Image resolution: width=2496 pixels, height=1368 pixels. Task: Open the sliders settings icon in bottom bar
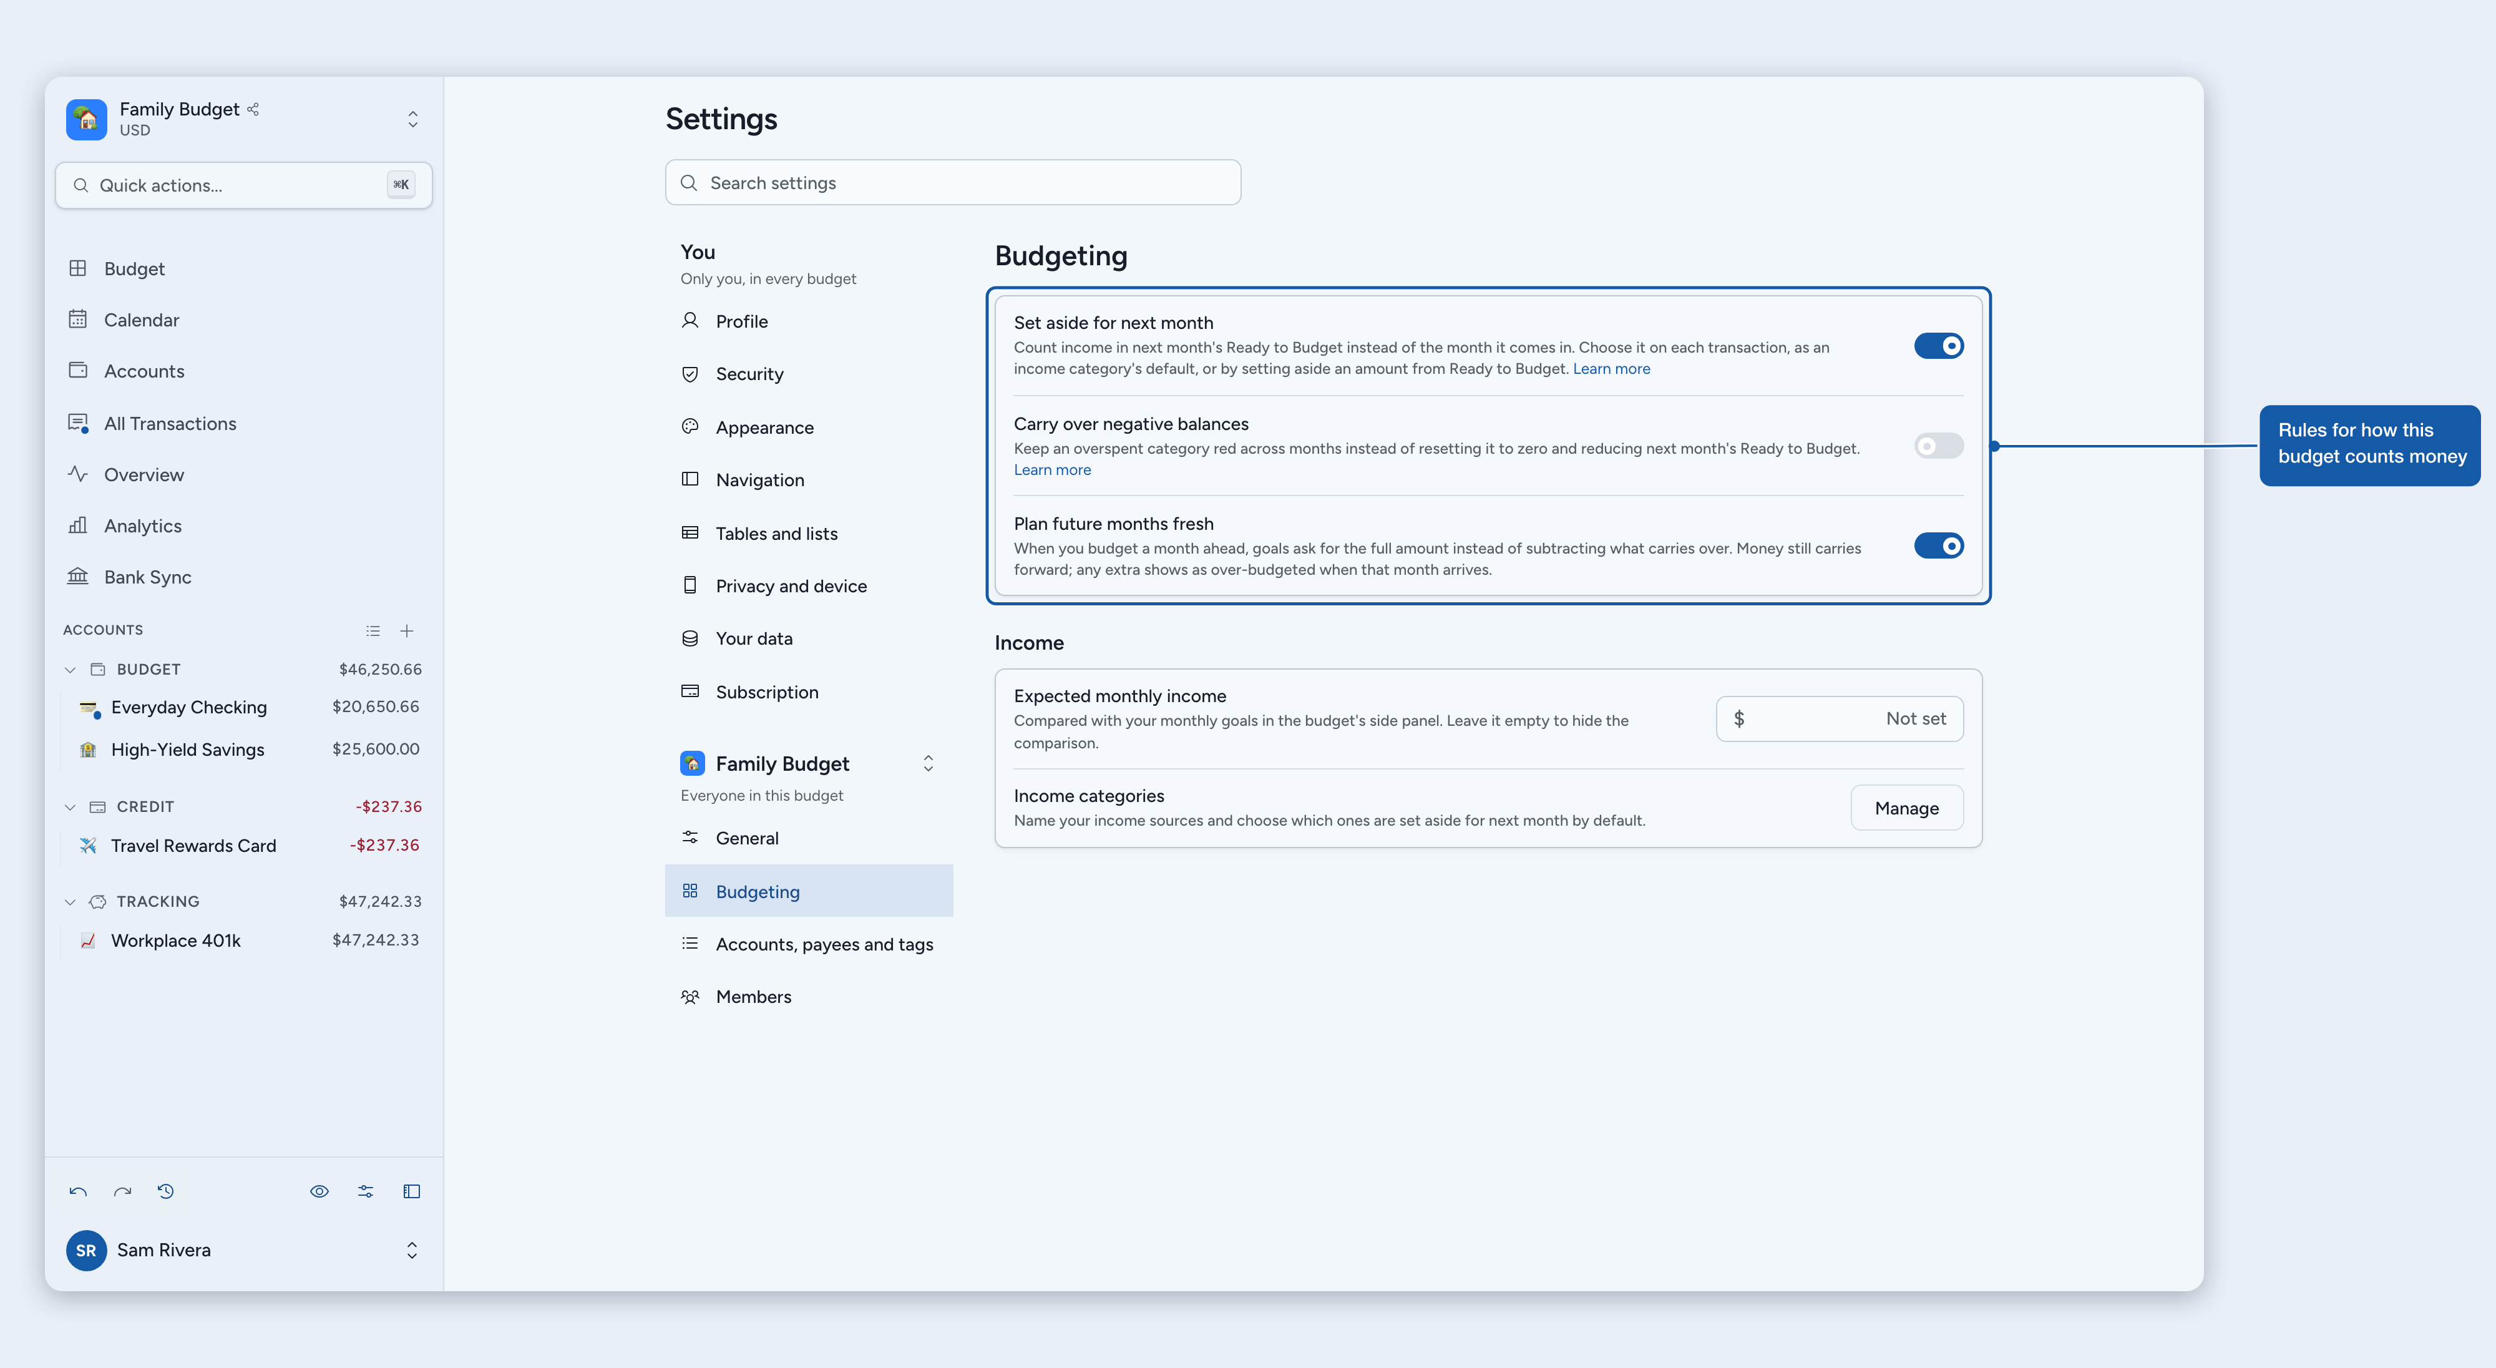365,1191
